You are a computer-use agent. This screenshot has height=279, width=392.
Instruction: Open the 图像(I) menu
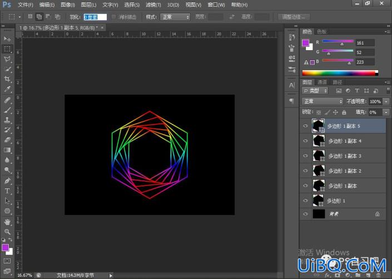68,5
